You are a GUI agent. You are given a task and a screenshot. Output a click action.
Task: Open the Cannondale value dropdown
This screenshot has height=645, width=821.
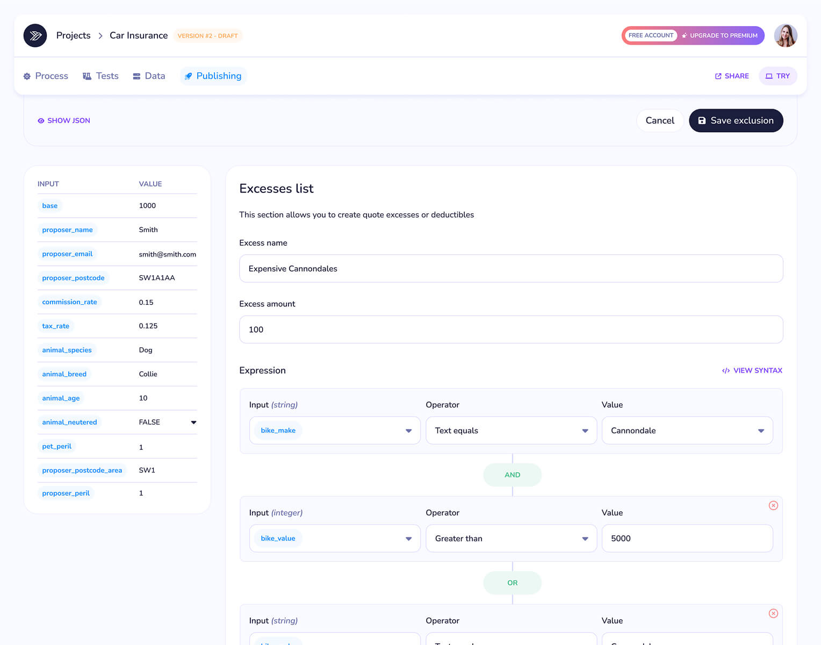687,431
